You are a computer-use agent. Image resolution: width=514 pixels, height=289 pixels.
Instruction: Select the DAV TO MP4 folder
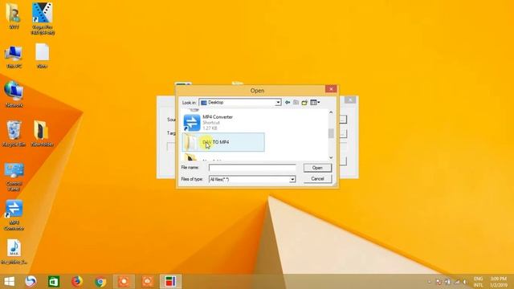click(x=223, y=142)
